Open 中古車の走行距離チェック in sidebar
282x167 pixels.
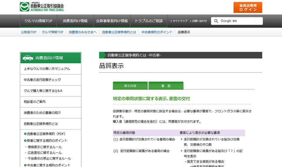(x=51, y=80)
